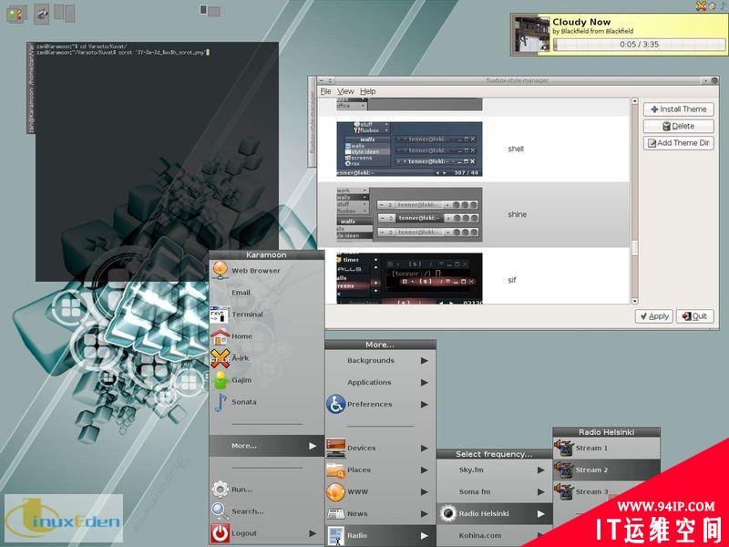Select Email entry in Karamoon menu
The height and width of the screenshot is (547, 729).
[266, 293]
